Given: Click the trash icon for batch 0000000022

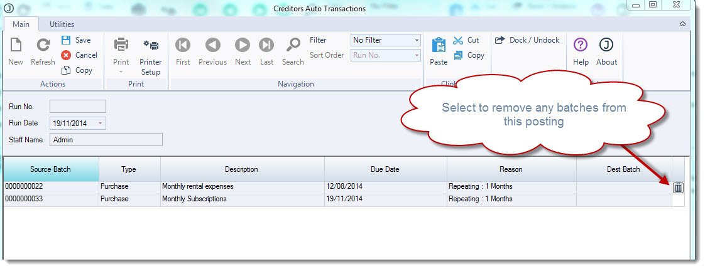Looking at the screenshot, I should [x=678, y=188].
